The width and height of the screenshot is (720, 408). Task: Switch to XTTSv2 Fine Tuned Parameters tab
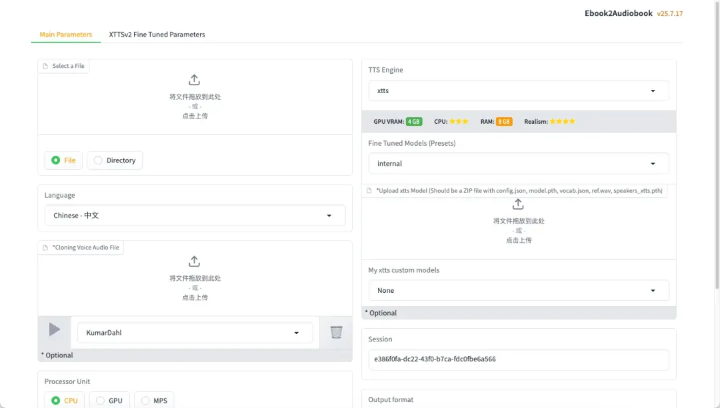point(157,35)
